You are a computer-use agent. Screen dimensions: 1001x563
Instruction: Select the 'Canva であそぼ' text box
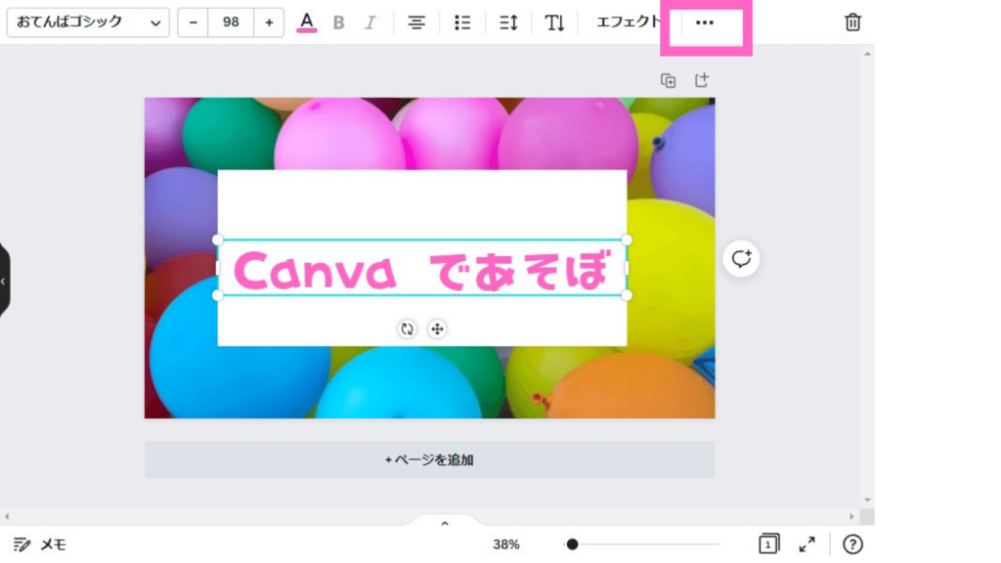(422, 268)
